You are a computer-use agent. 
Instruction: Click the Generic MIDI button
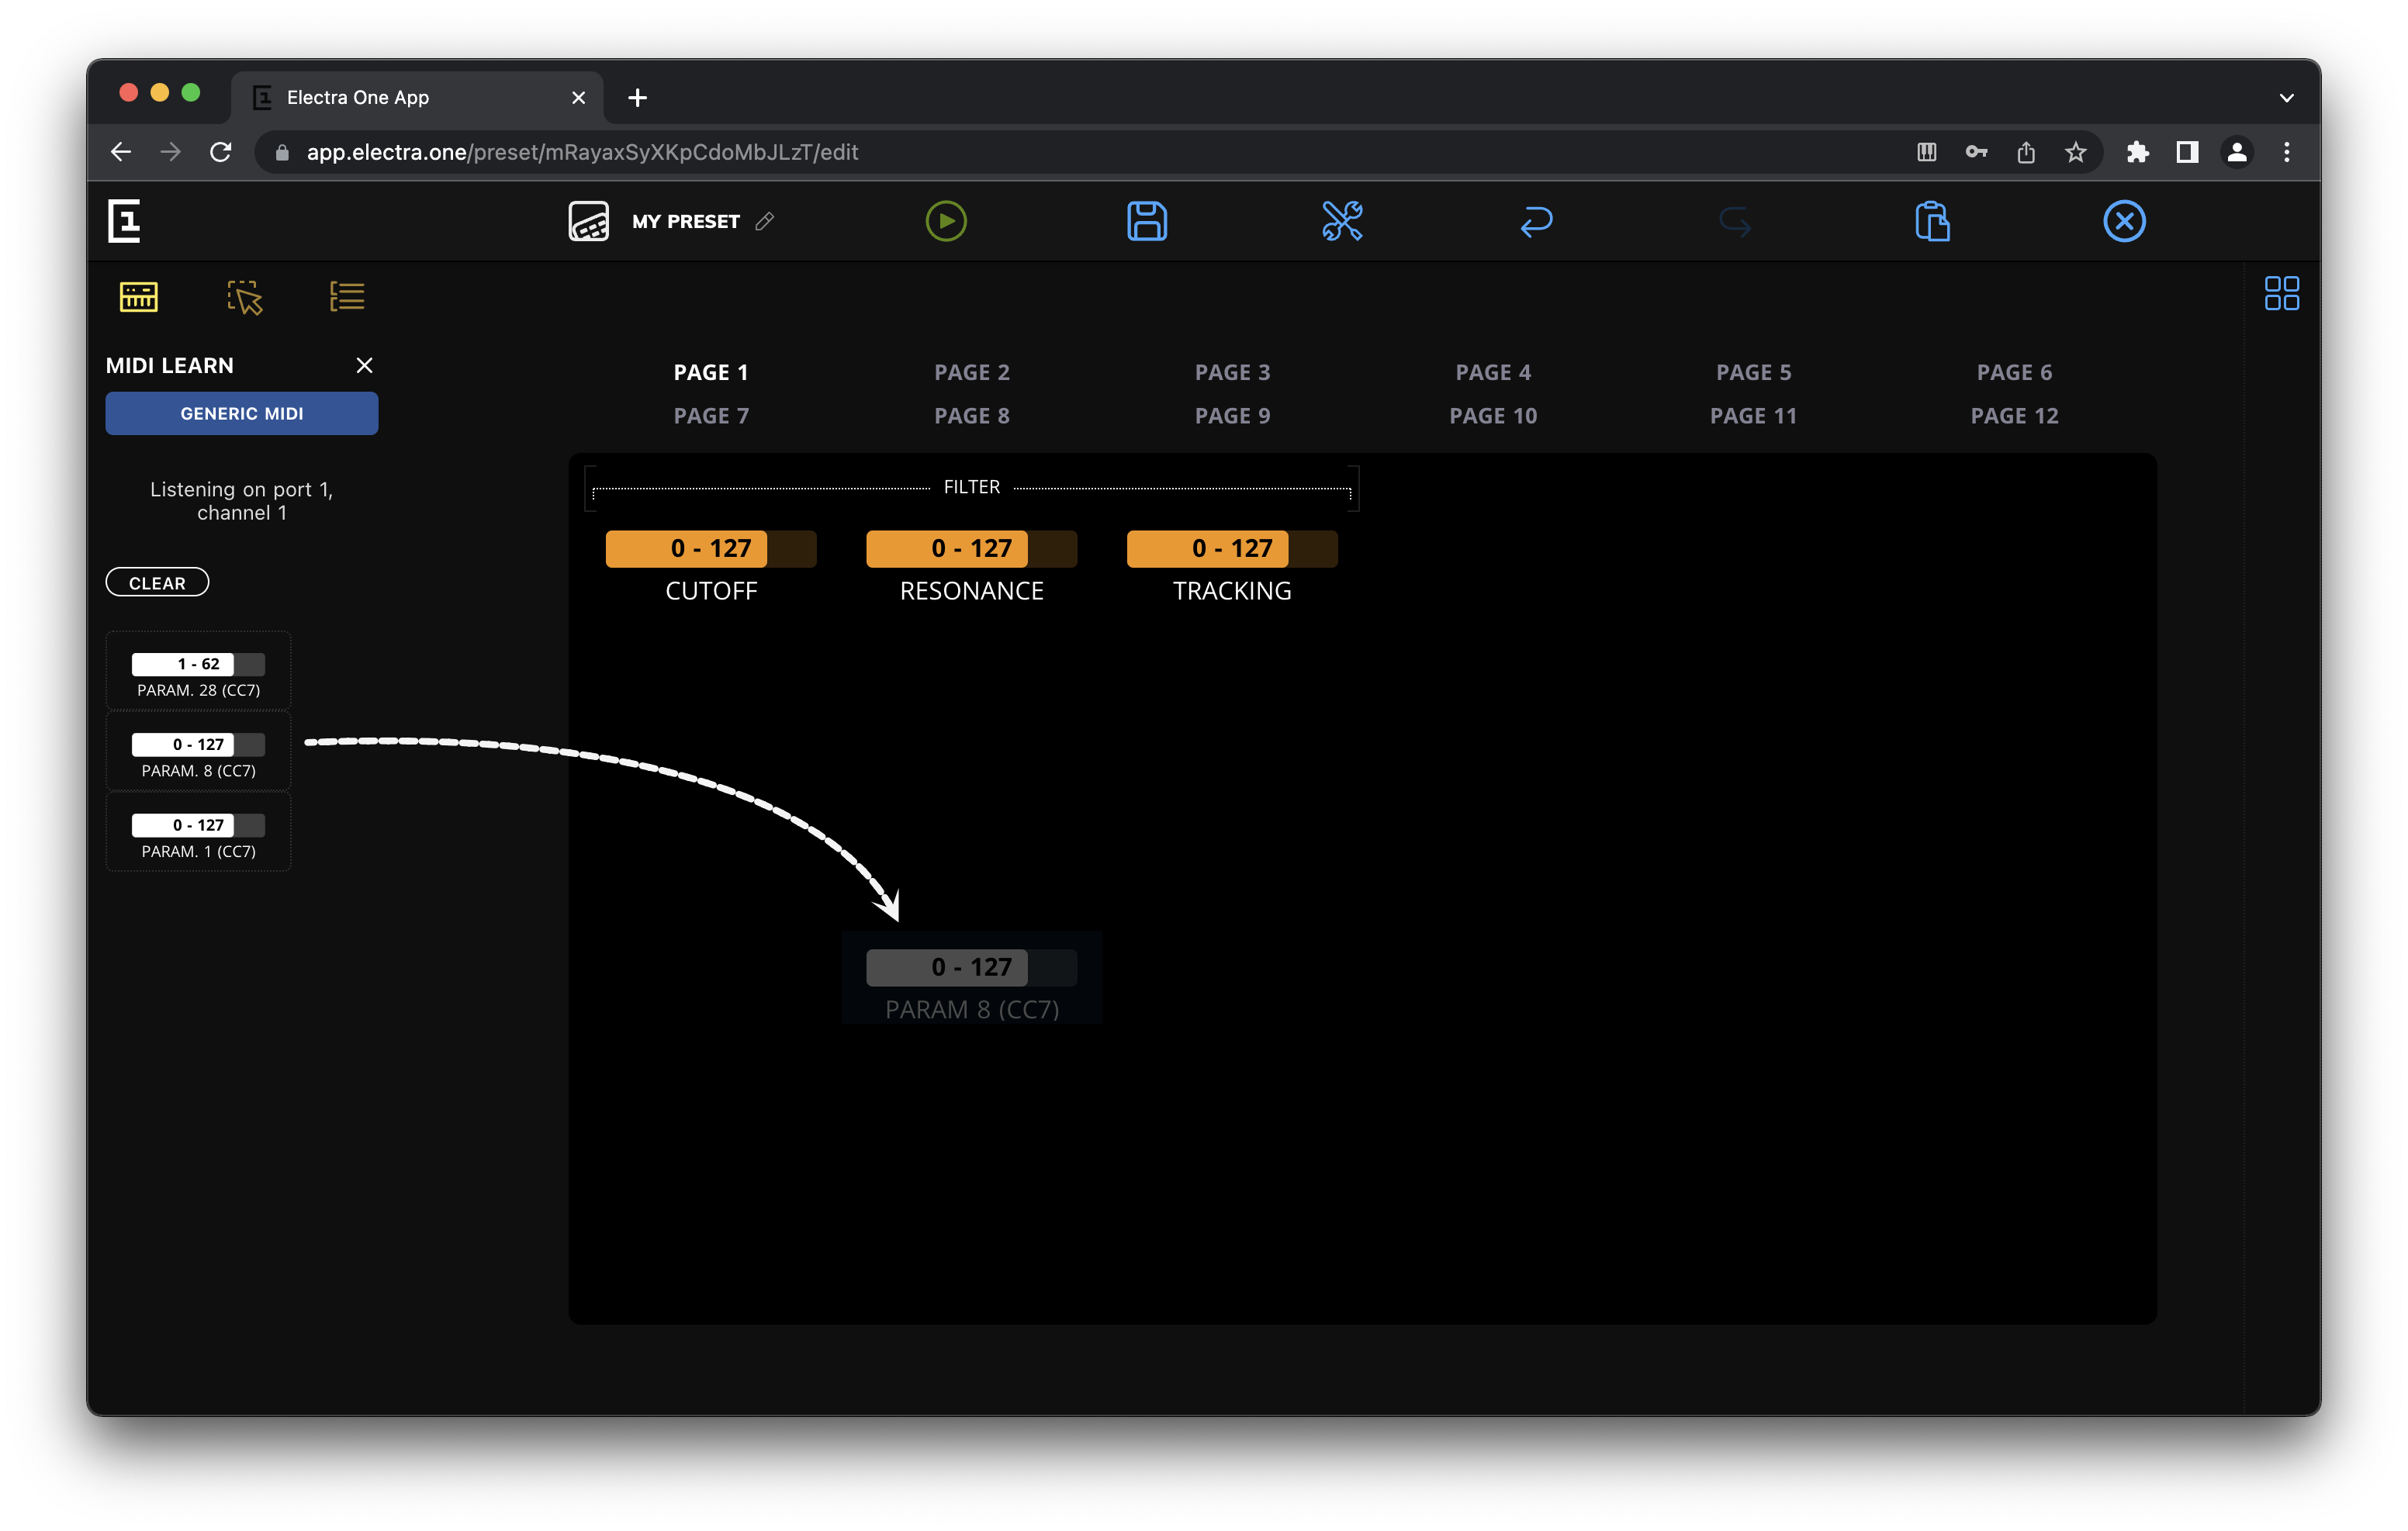pyautogui.click(x=242, y=413)
